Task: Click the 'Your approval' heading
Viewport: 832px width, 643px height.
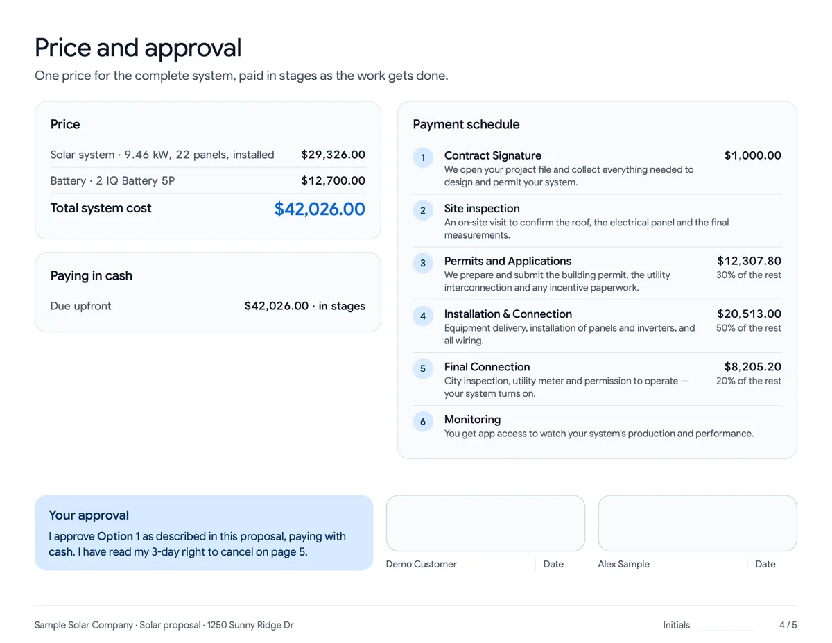Action: click(89, 515)
